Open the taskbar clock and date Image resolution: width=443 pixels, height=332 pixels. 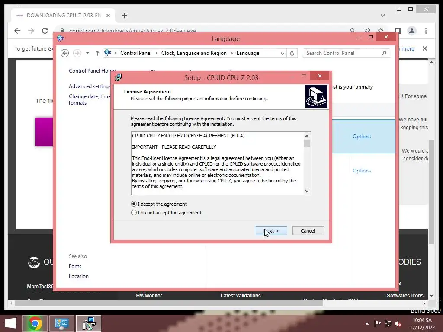click(x=422, y=324)
